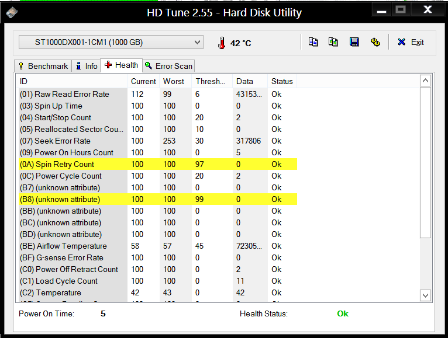This screenshot has width=448, height=338.
Task: Click the Exit button
Action: point(411,42)
